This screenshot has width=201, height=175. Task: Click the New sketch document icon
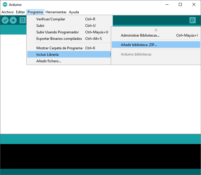22,20
